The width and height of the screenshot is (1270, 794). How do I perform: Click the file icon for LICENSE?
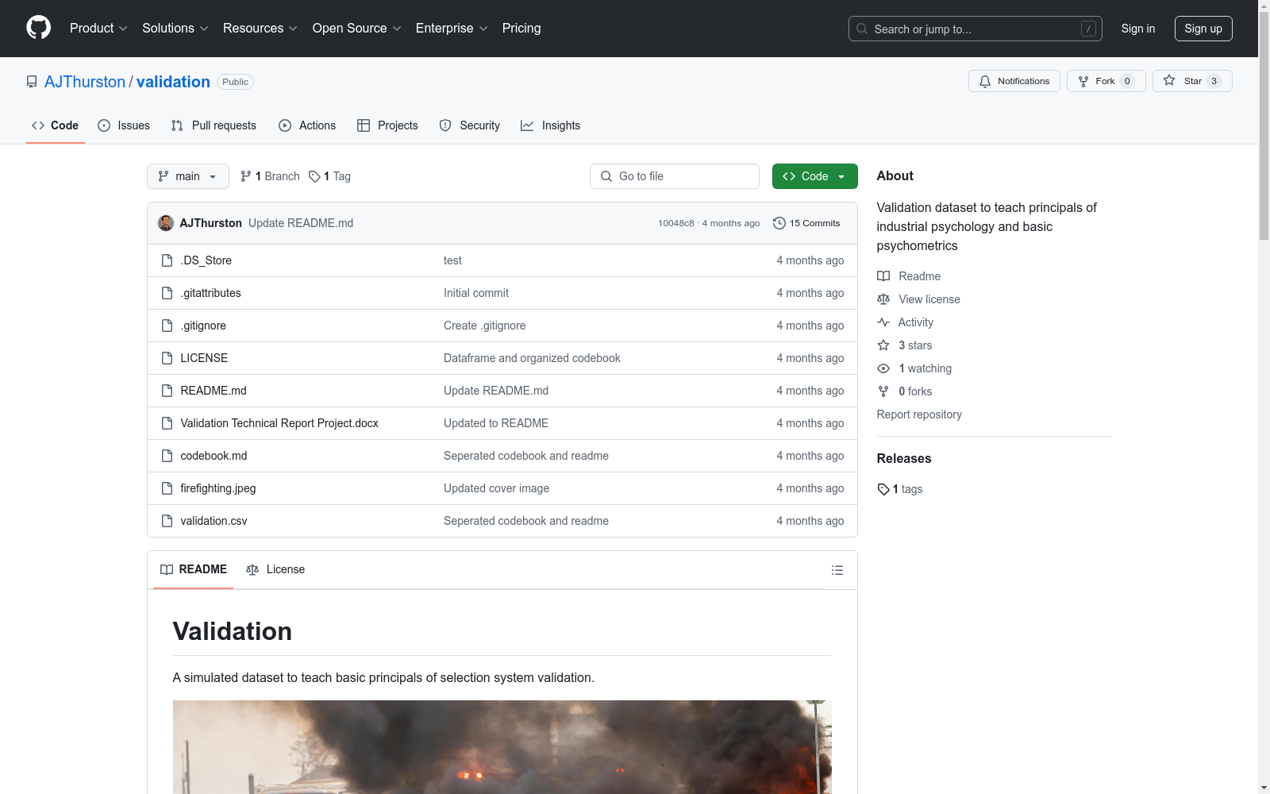click(167, 358)
